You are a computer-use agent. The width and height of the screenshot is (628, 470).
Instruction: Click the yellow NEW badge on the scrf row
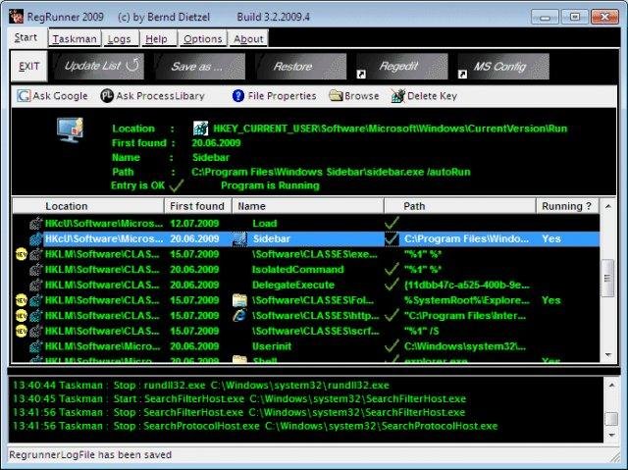coord(22,331)
